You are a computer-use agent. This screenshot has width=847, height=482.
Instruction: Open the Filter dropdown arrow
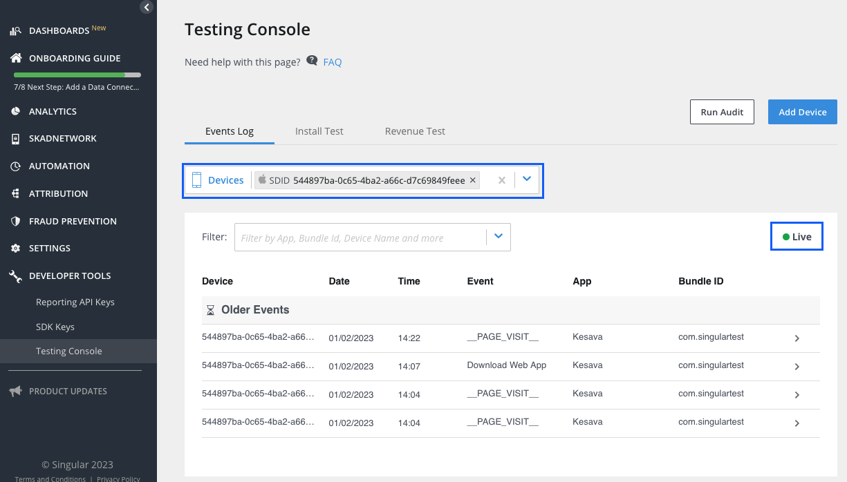click(x=498, y=238)
